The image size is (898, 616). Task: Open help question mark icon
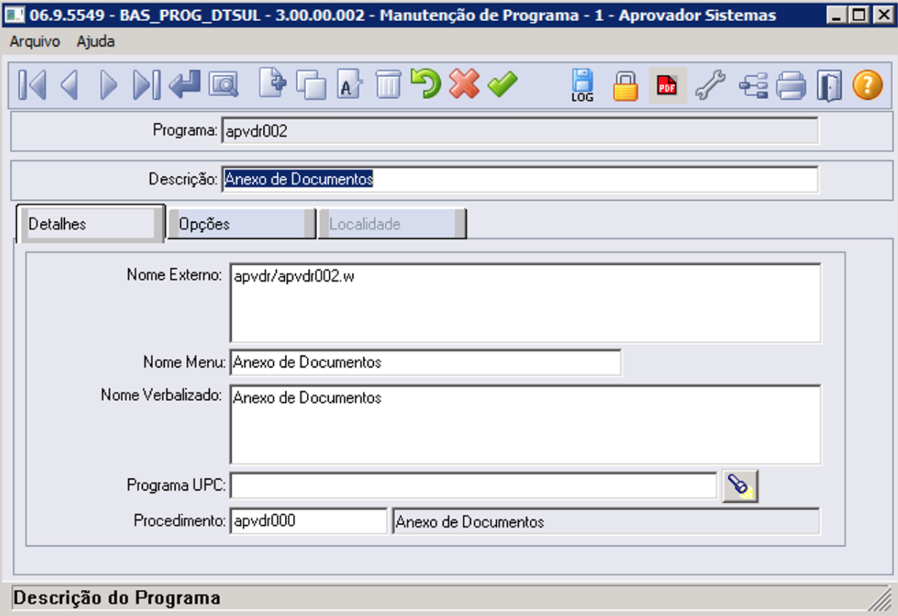(867, 85)
